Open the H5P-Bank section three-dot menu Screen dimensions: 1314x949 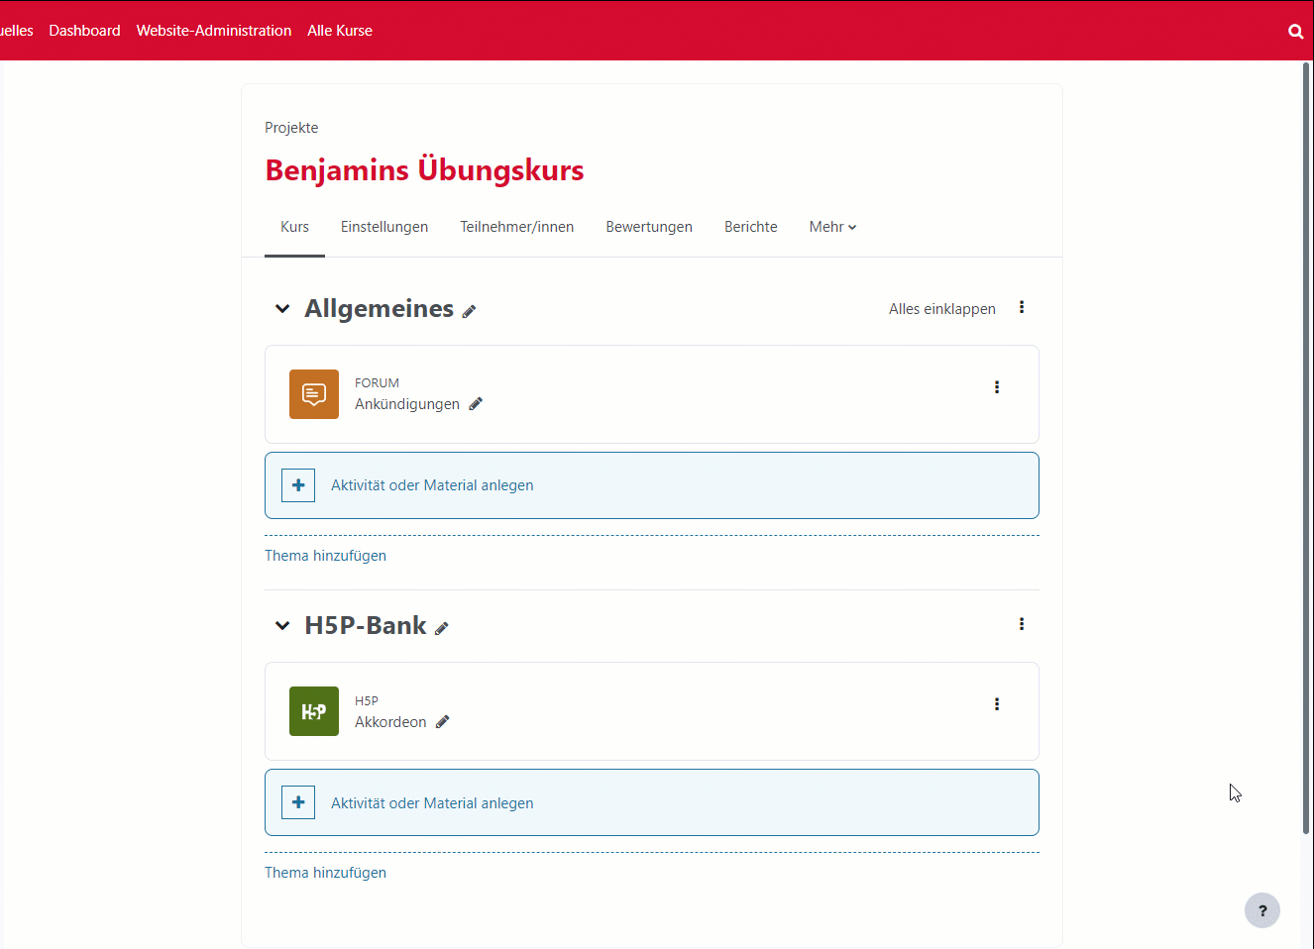coord(1022,624)
